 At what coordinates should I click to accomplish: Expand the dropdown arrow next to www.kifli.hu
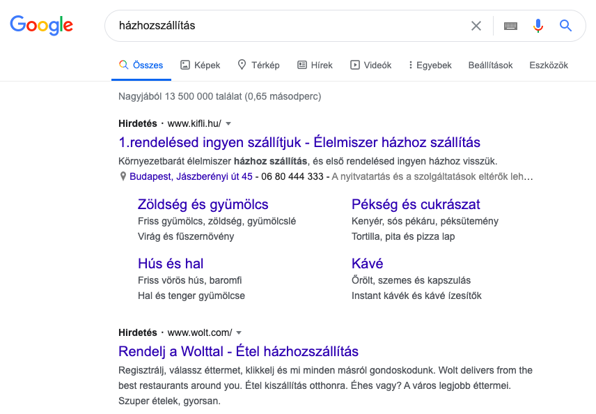(x=228, y=123)
